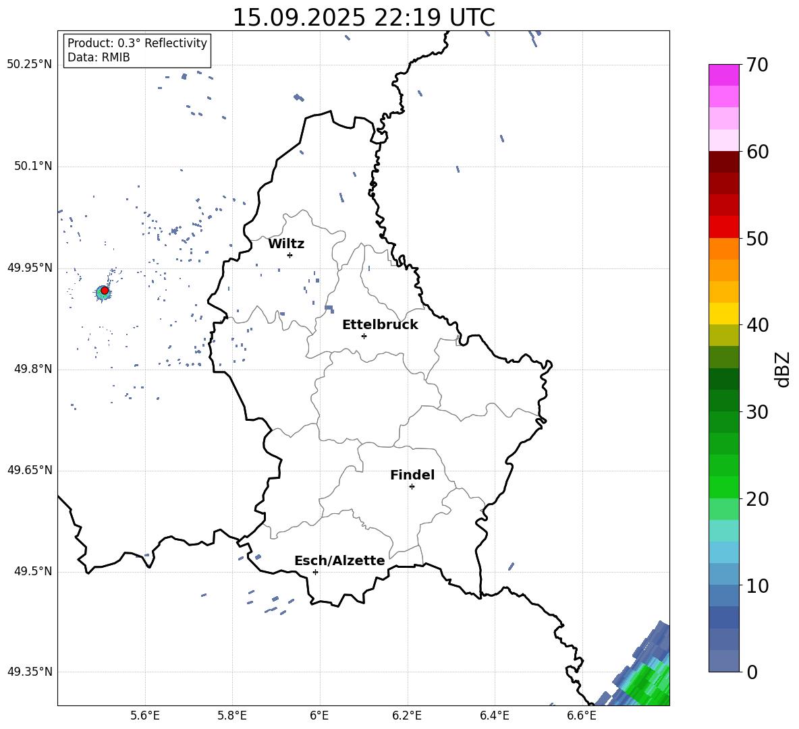This screenshot has width=799, height=729.
Task: Click the Ettelbruck station cross marker
Action: point(364,336)
